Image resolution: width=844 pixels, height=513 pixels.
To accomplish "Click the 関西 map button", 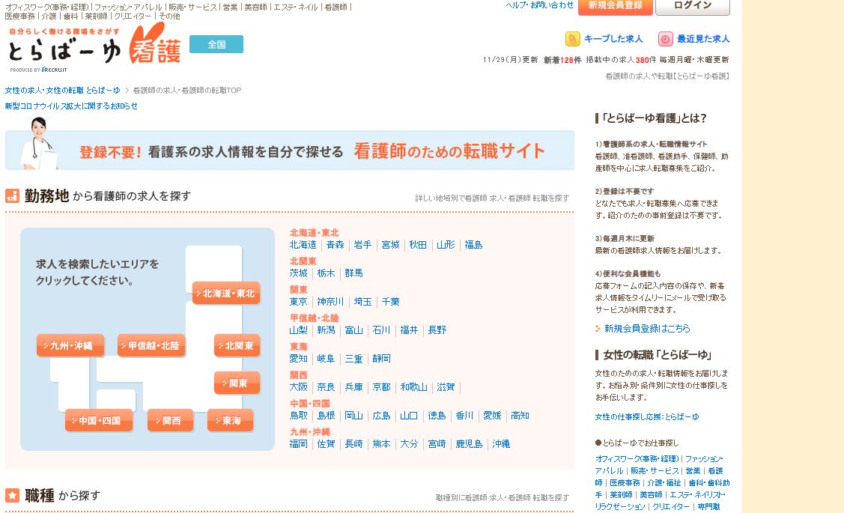I will coord(170,420).
